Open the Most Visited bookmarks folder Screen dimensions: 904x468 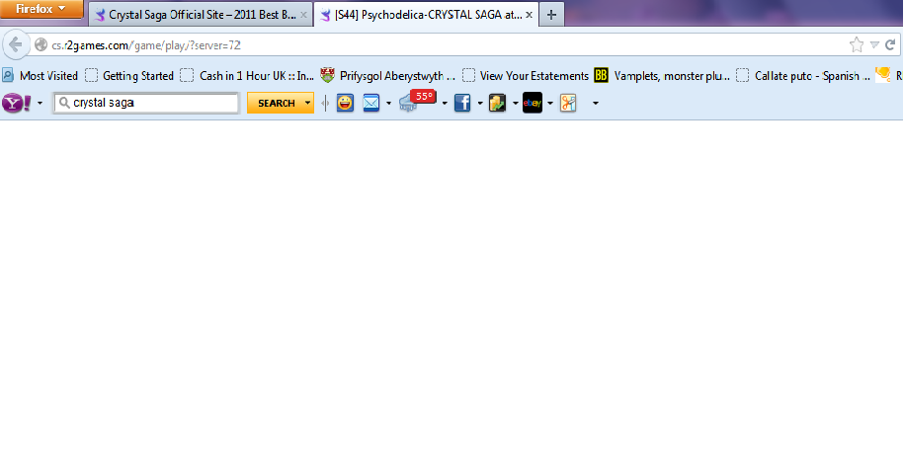click(x=41, y=75)
